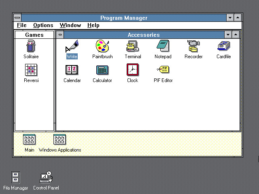The height and width of the screenshot is (194, 259).
Task: Click the "Control Panel" desktop label
Action: (x=46, y=188)
